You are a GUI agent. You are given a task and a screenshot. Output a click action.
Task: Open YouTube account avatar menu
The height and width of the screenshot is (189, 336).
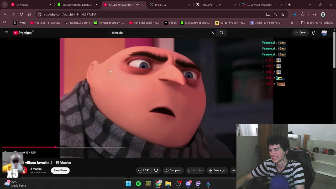(324, 33)
